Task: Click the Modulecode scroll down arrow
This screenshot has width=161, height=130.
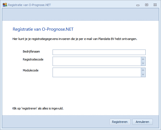Action: [x=143, y=74]
